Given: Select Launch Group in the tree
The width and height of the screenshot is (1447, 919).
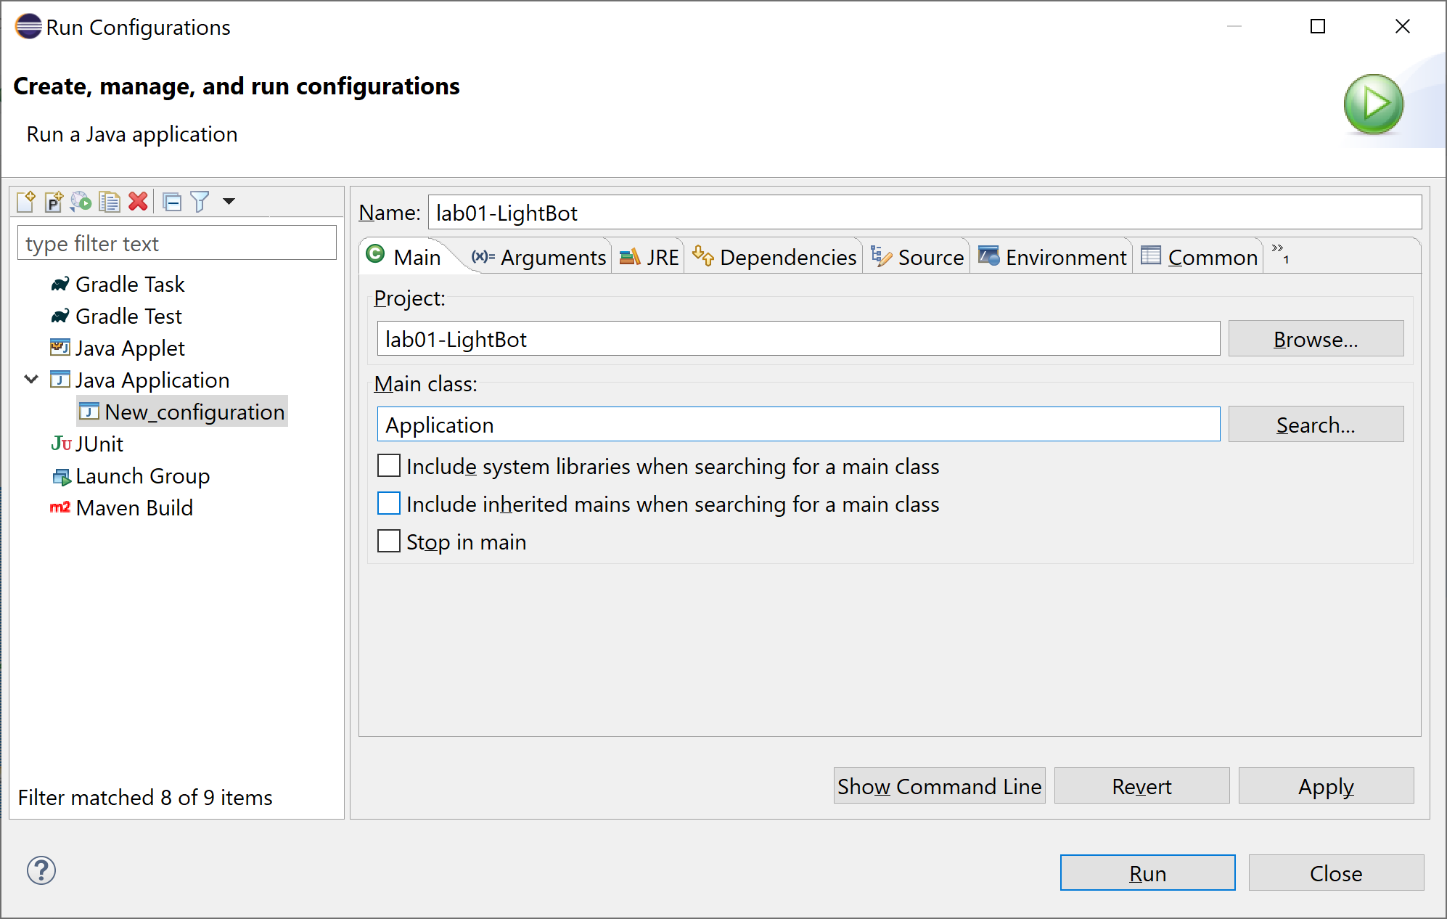Looking at the screenshot, I should 143,476.
